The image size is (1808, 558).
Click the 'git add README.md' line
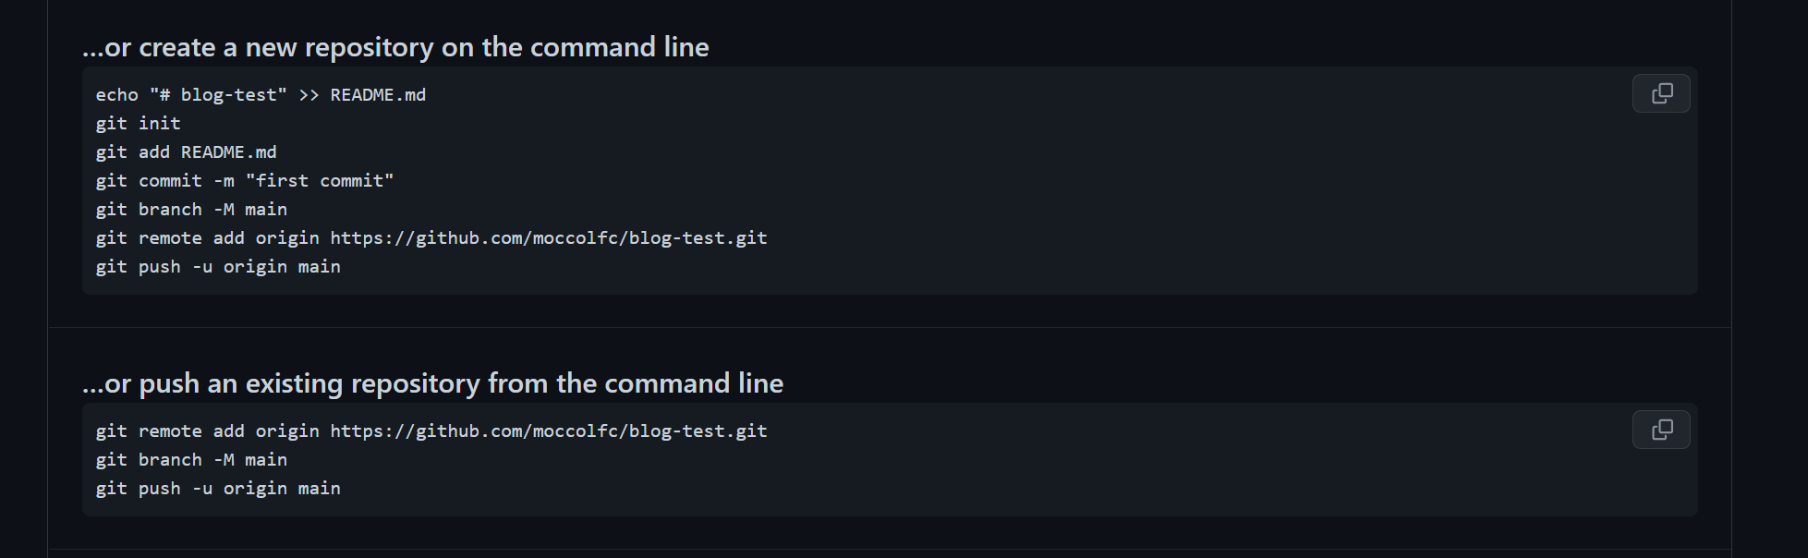pos(186,152)
